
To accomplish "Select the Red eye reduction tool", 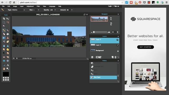I will pyautogui.click(x=4, y=57).
